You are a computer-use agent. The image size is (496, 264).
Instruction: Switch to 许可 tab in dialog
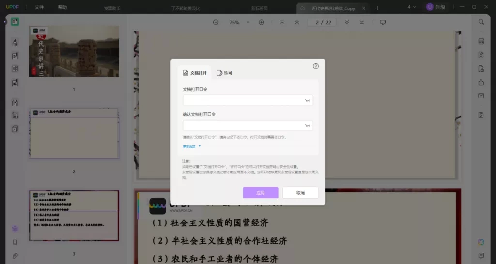coord(225,73)
